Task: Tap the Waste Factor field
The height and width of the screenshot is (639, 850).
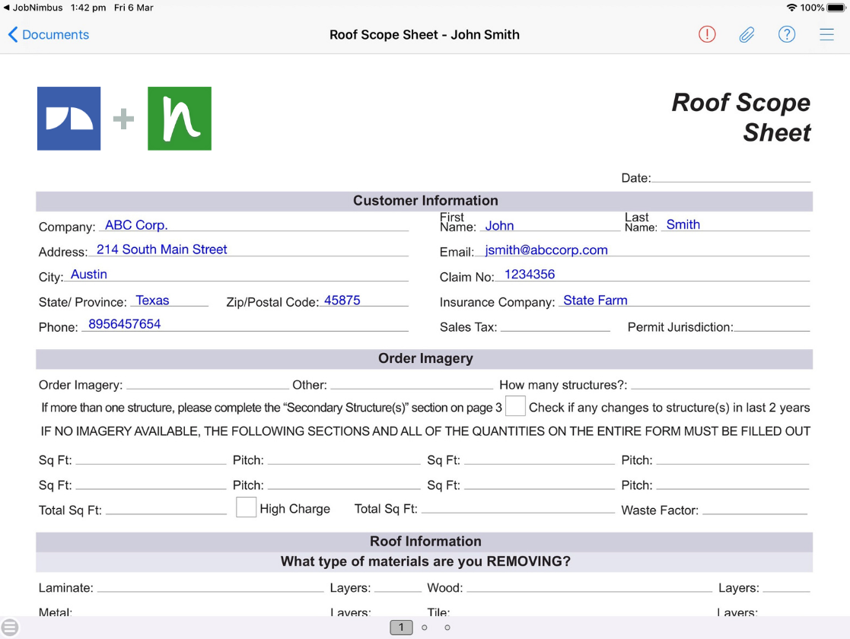Action: pyautogui.click(x=755, y=508)
